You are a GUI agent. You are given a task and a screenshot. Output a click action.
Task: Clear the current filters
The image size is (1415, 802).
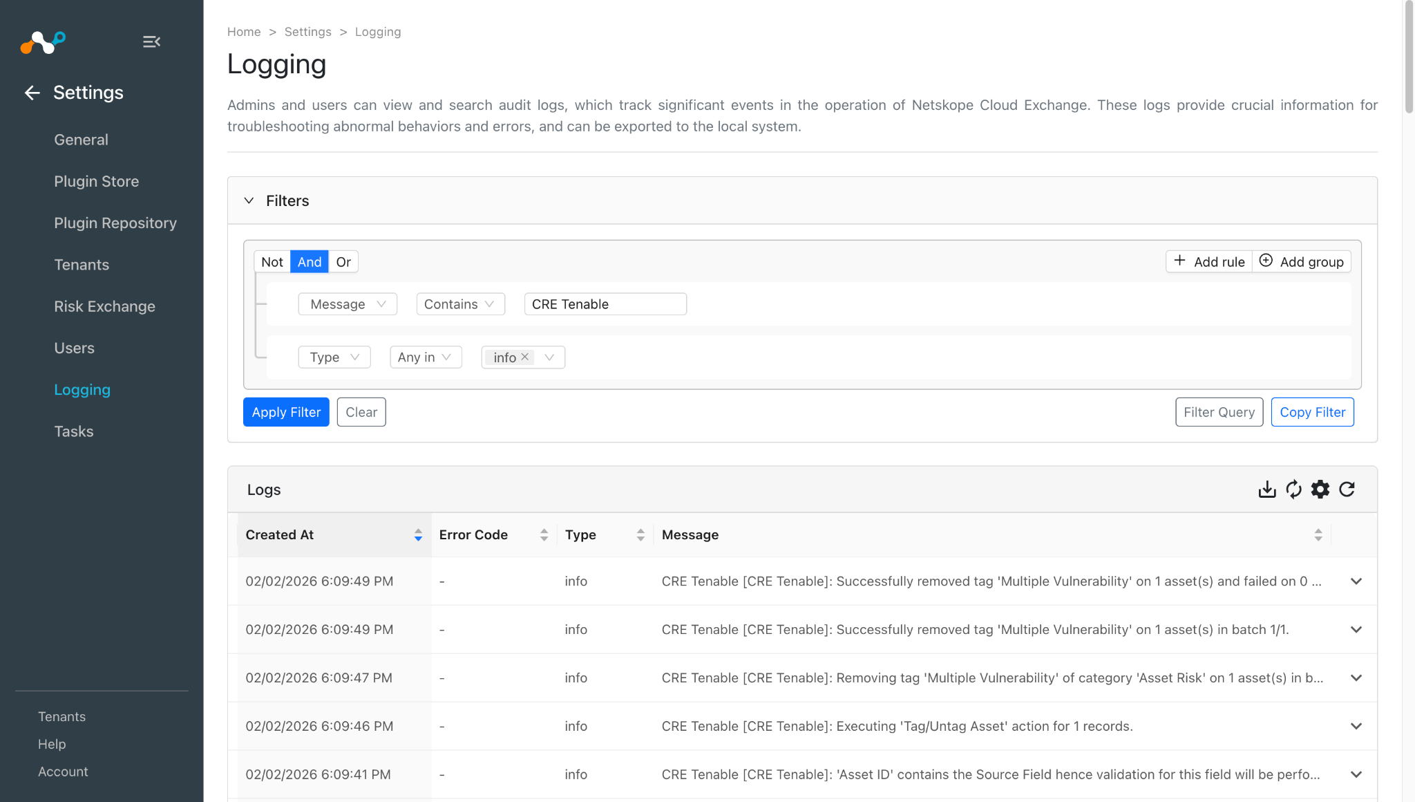[361, 412]
